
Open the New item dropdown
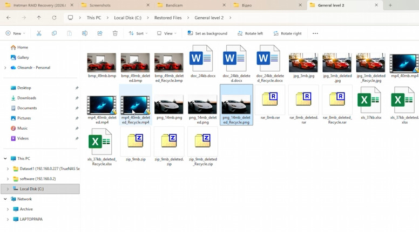pos(15,33)
